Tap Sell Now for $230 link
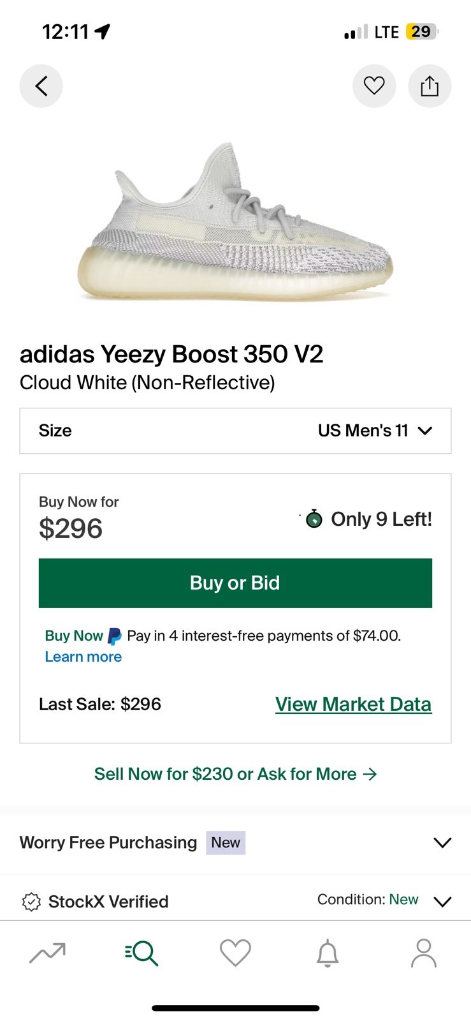471x1021 pixels. (235, 774)
